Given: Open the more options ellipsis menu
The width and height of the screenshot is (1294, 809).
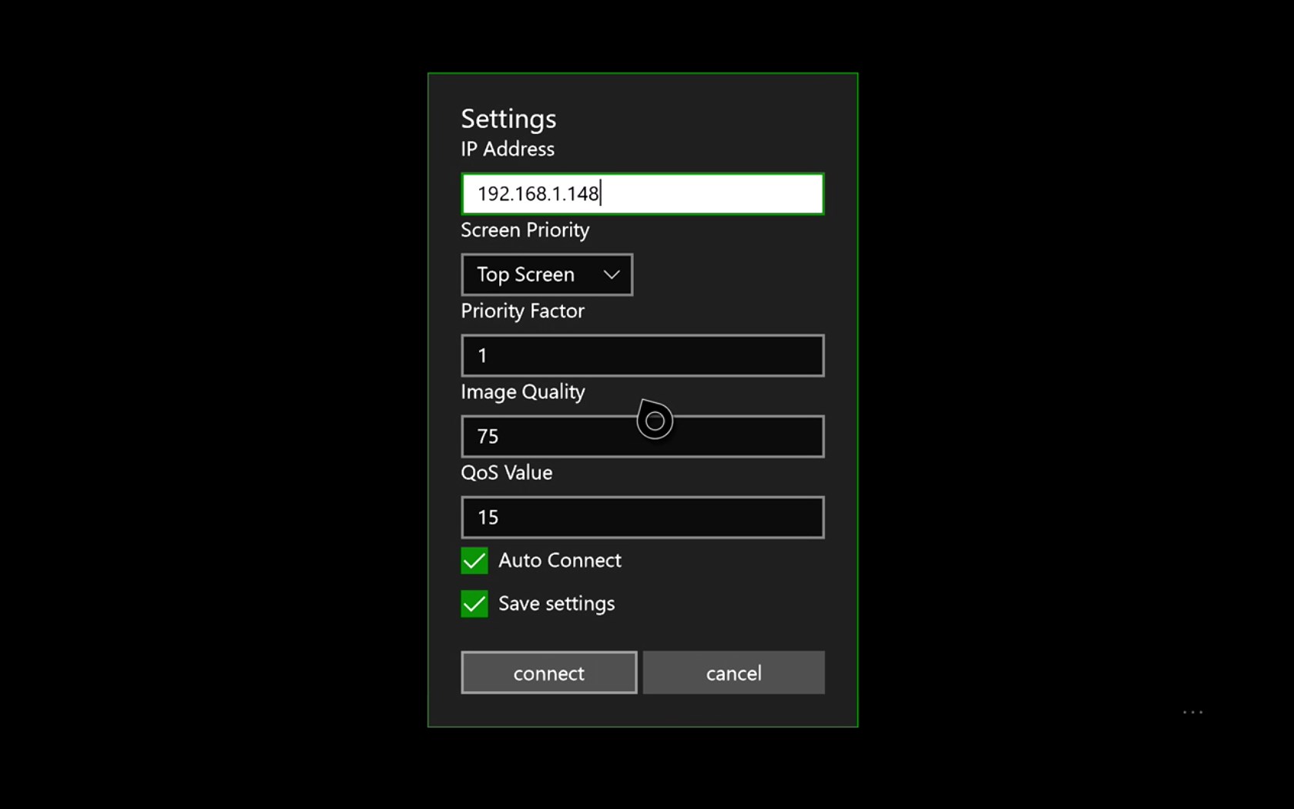Looking at the screenshot, I should (1192, 713).
